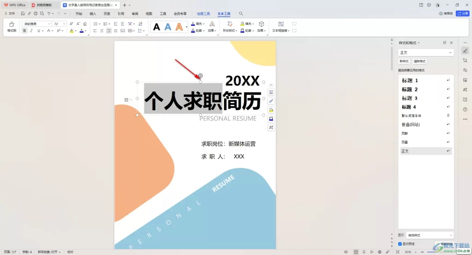This screenshot has width=472, height=255.
Task: Click the 拼写检查 status bar entry
Action: coord(49,252)
